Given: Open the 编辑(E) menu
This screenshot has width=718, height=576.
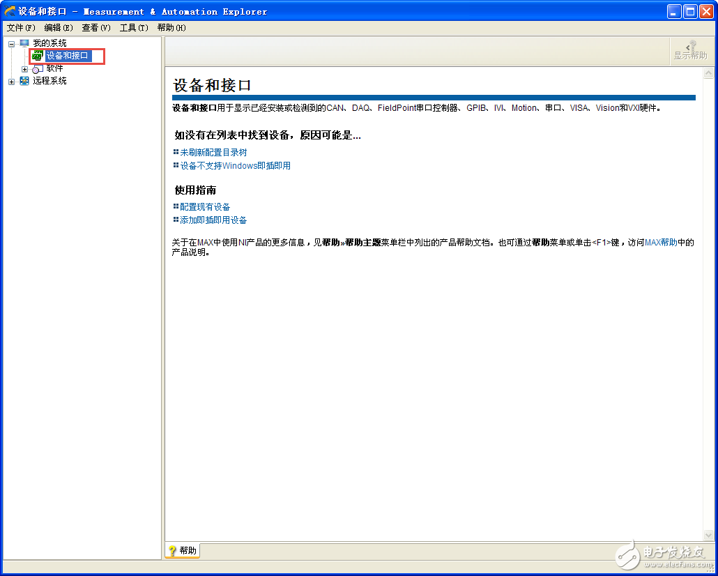Looking at the screenshot, I should (x=59, y=27).
